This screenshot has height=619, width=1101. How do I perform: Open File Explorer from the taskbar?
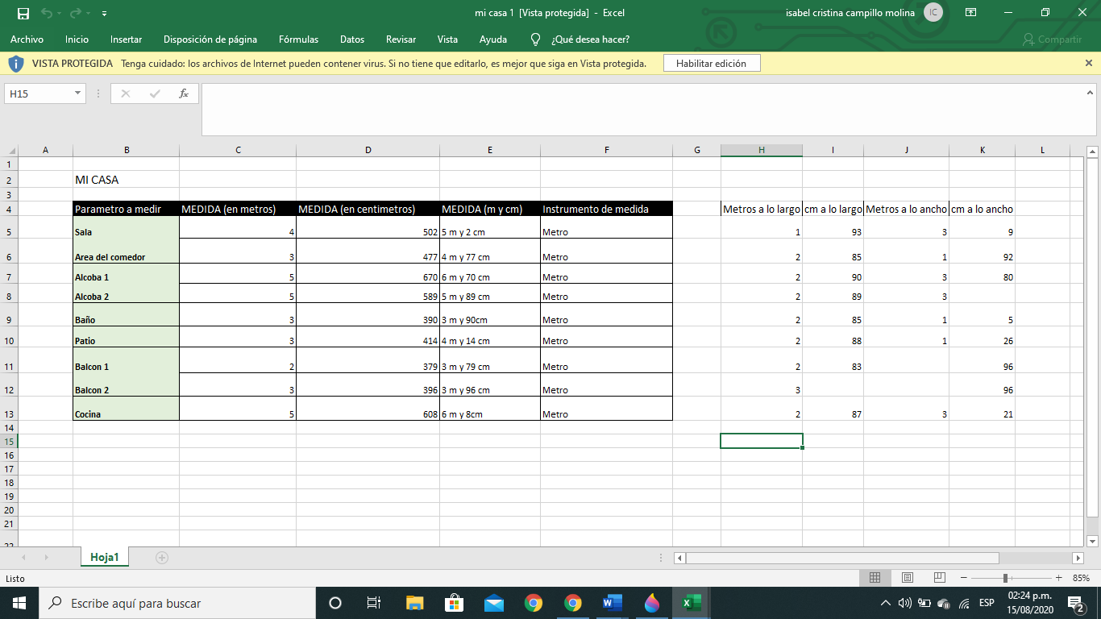click(415, 603)
